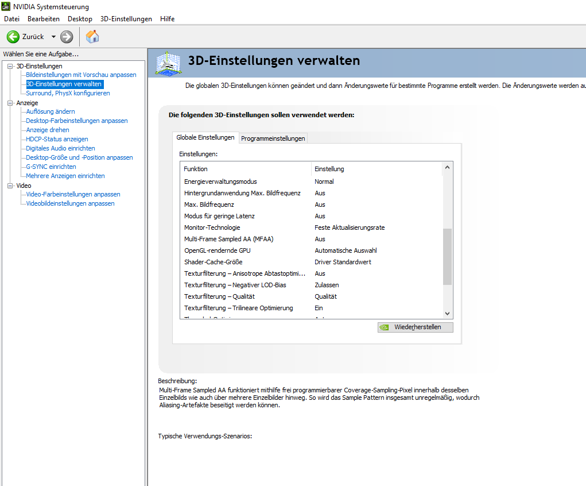586x486 pixels.
Task: Select the Texturfilterung – Qualität row
Action: [x=311, y=296]
